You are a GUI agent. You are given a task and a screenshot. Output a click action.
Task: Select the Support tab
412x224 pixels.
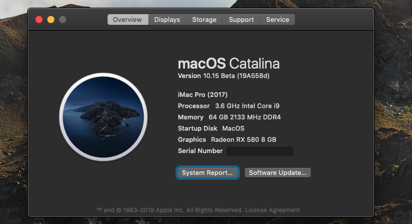pyautogui.click(x=241, y=20)
